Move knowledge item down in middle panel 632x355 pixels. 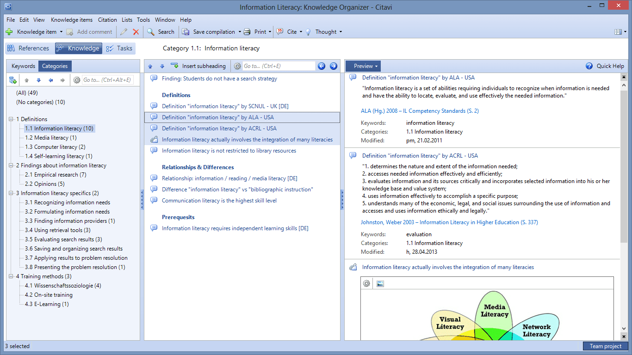(162, 66)
